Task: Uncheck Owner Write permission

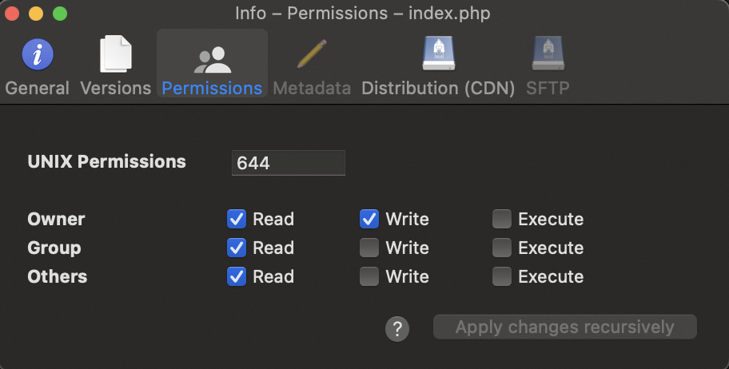Action: 369,219
